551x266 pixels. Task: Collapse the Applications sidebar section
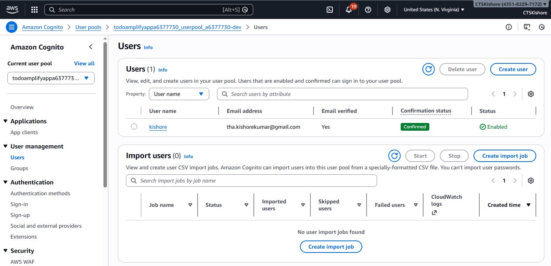point(5,121)
